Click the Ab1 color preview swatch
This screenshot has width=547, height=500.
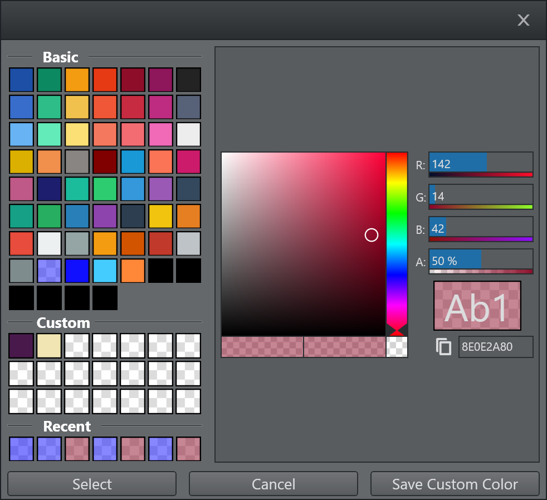(x=477, y=306)
